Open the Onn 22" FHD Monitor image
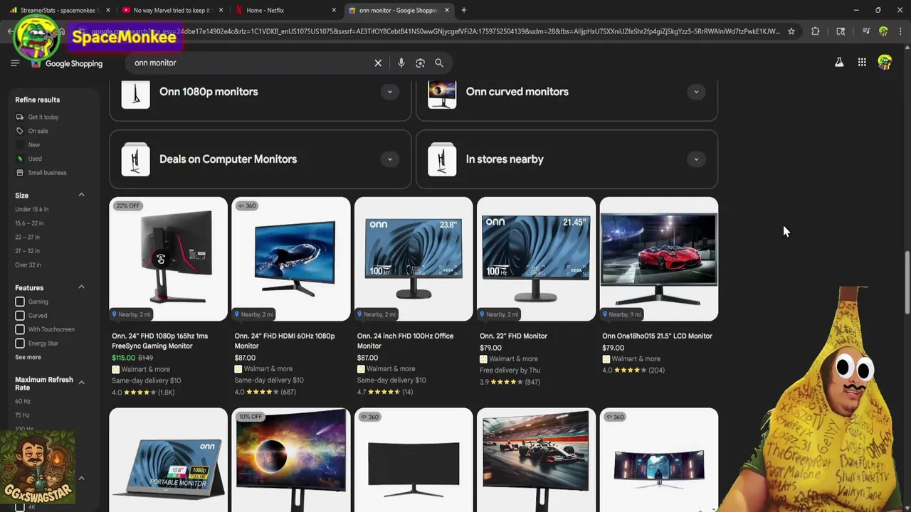911x512 pixels. [536, 259]
